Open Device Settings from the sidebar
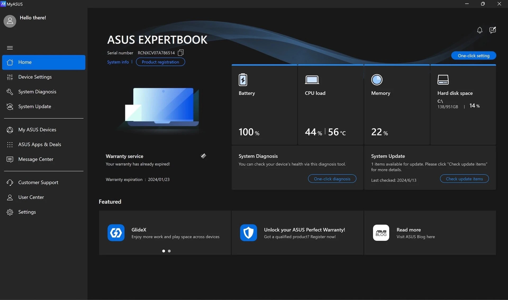This screenshot has height=300, width=508. [35, 77]
